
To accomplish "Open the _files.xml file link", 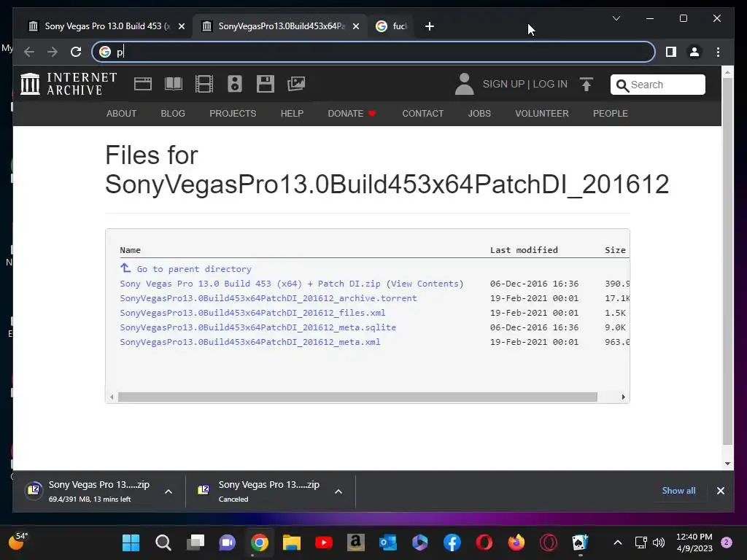I will click(x=252, y=313).
